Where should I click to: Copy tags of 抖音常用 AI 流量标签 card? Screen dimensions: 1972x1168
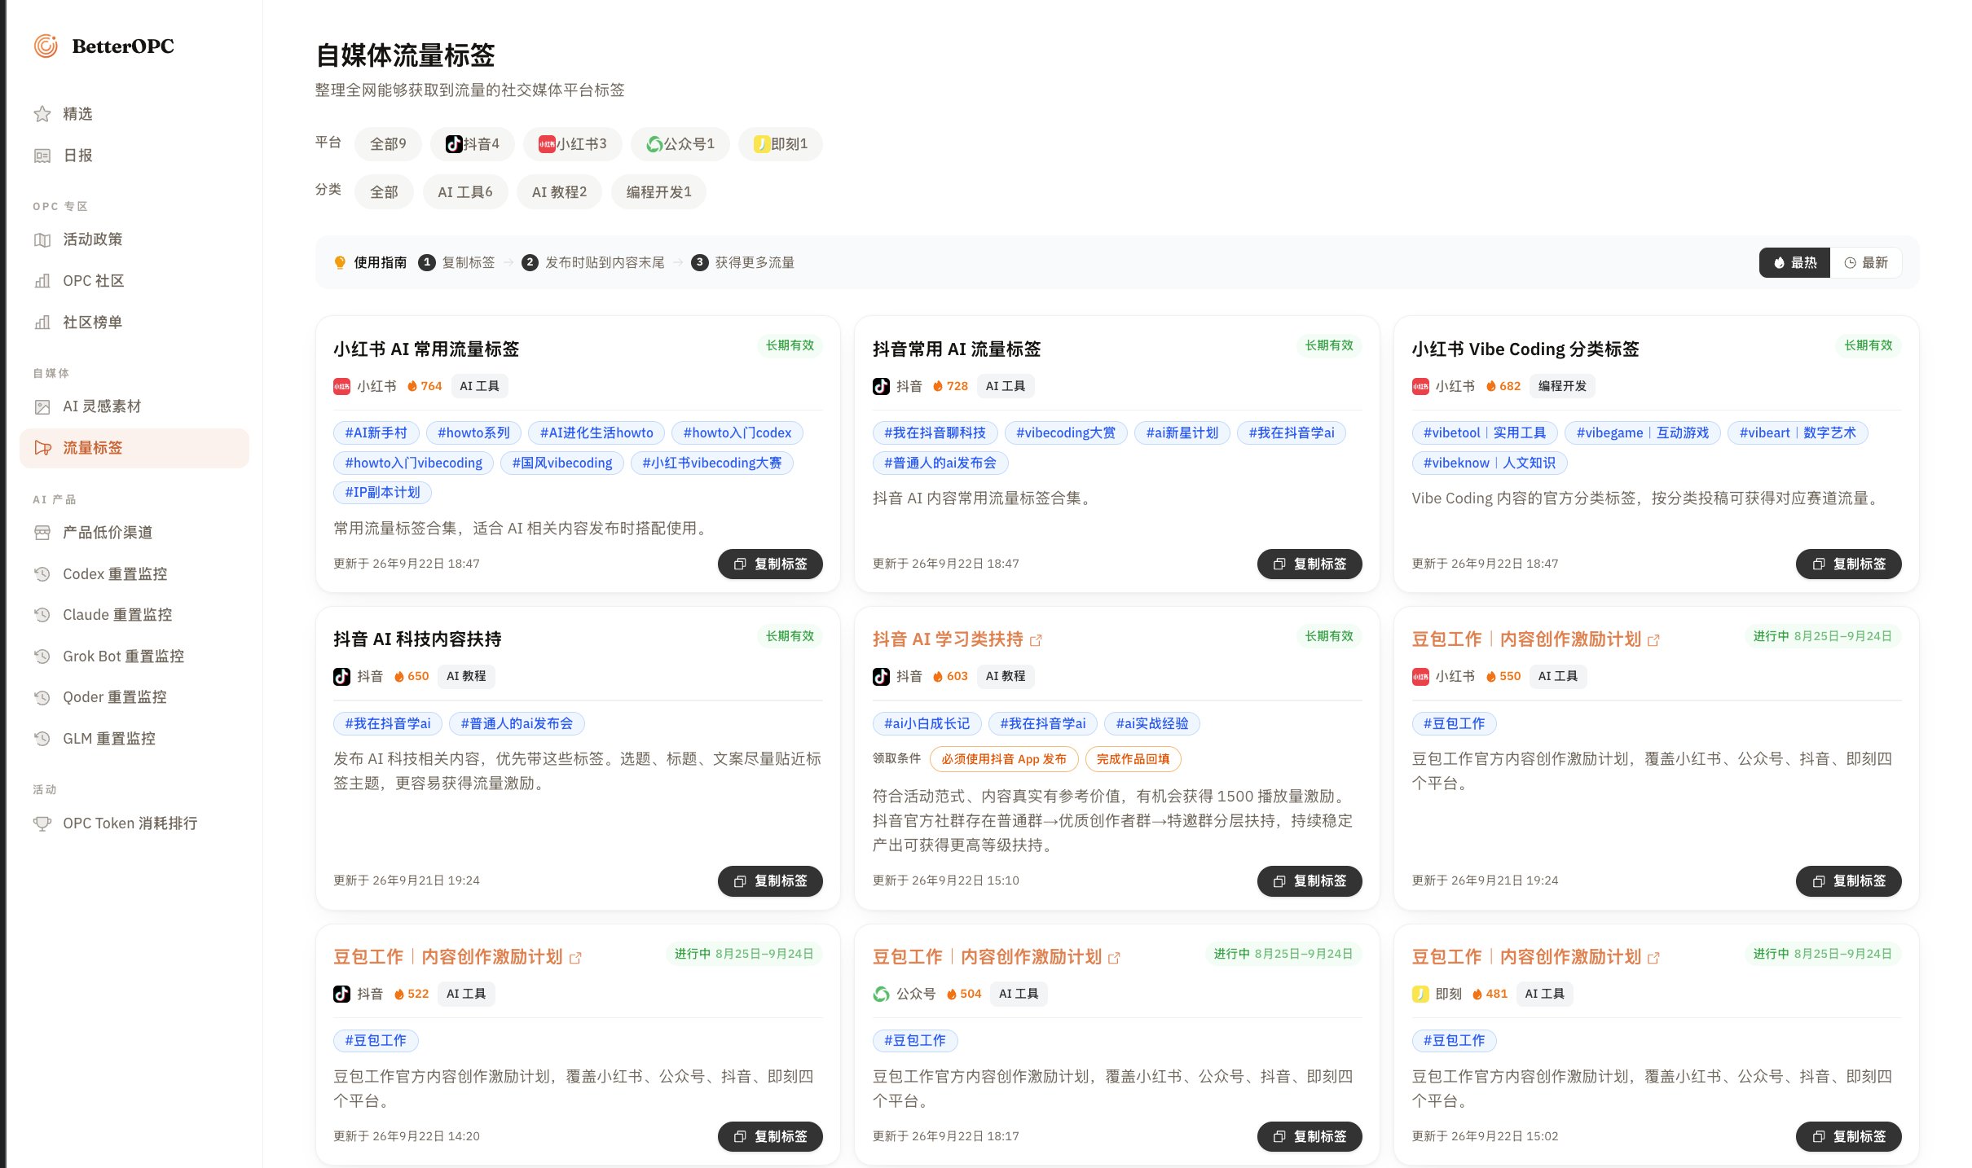point(1310,564)
